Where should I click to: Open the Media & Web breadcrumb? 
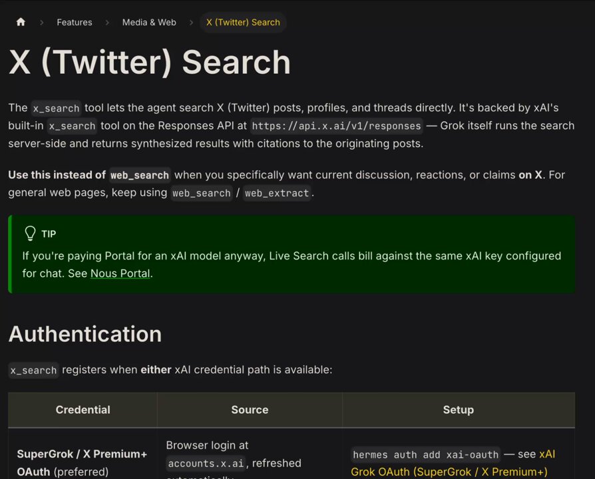pos(149,23)
